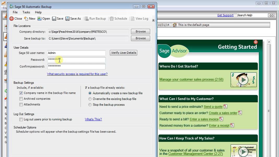The image size is (279, 157).
Task: Click the Company directory path field
Action: click(x=88, y=32)
